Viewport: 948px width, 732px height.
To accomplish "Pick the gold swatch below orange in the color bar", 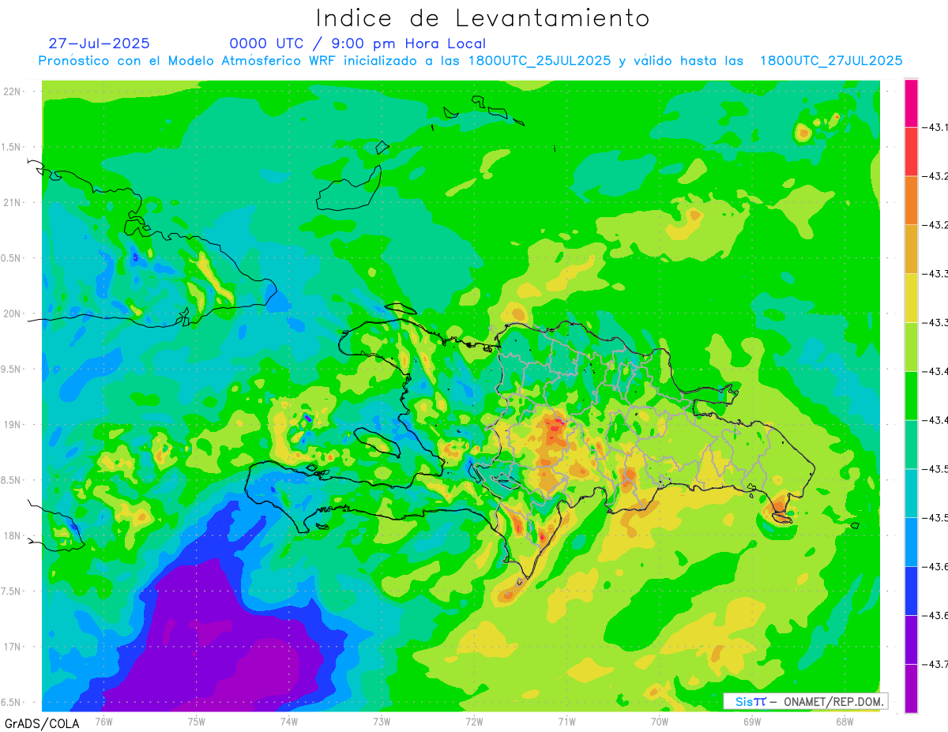I will (911, 250).
